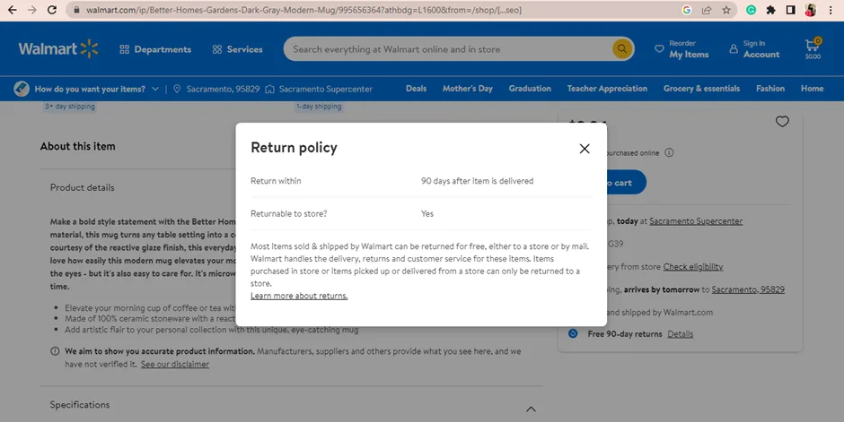Add item to cart button
844x422 pixels.
(627, 183)
